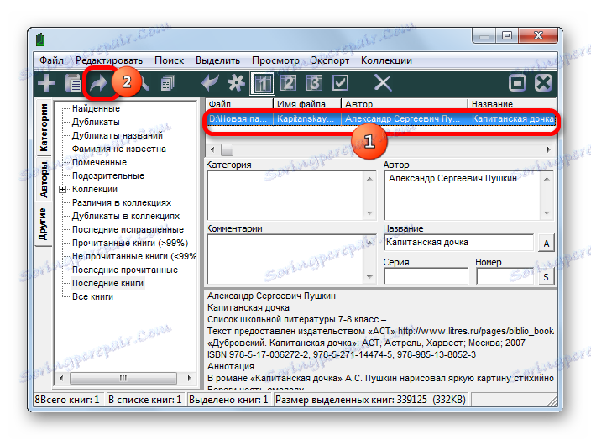Screen dimensions: 591x440
Task: Select Все книги in the tree
Action: pos(92,296)
